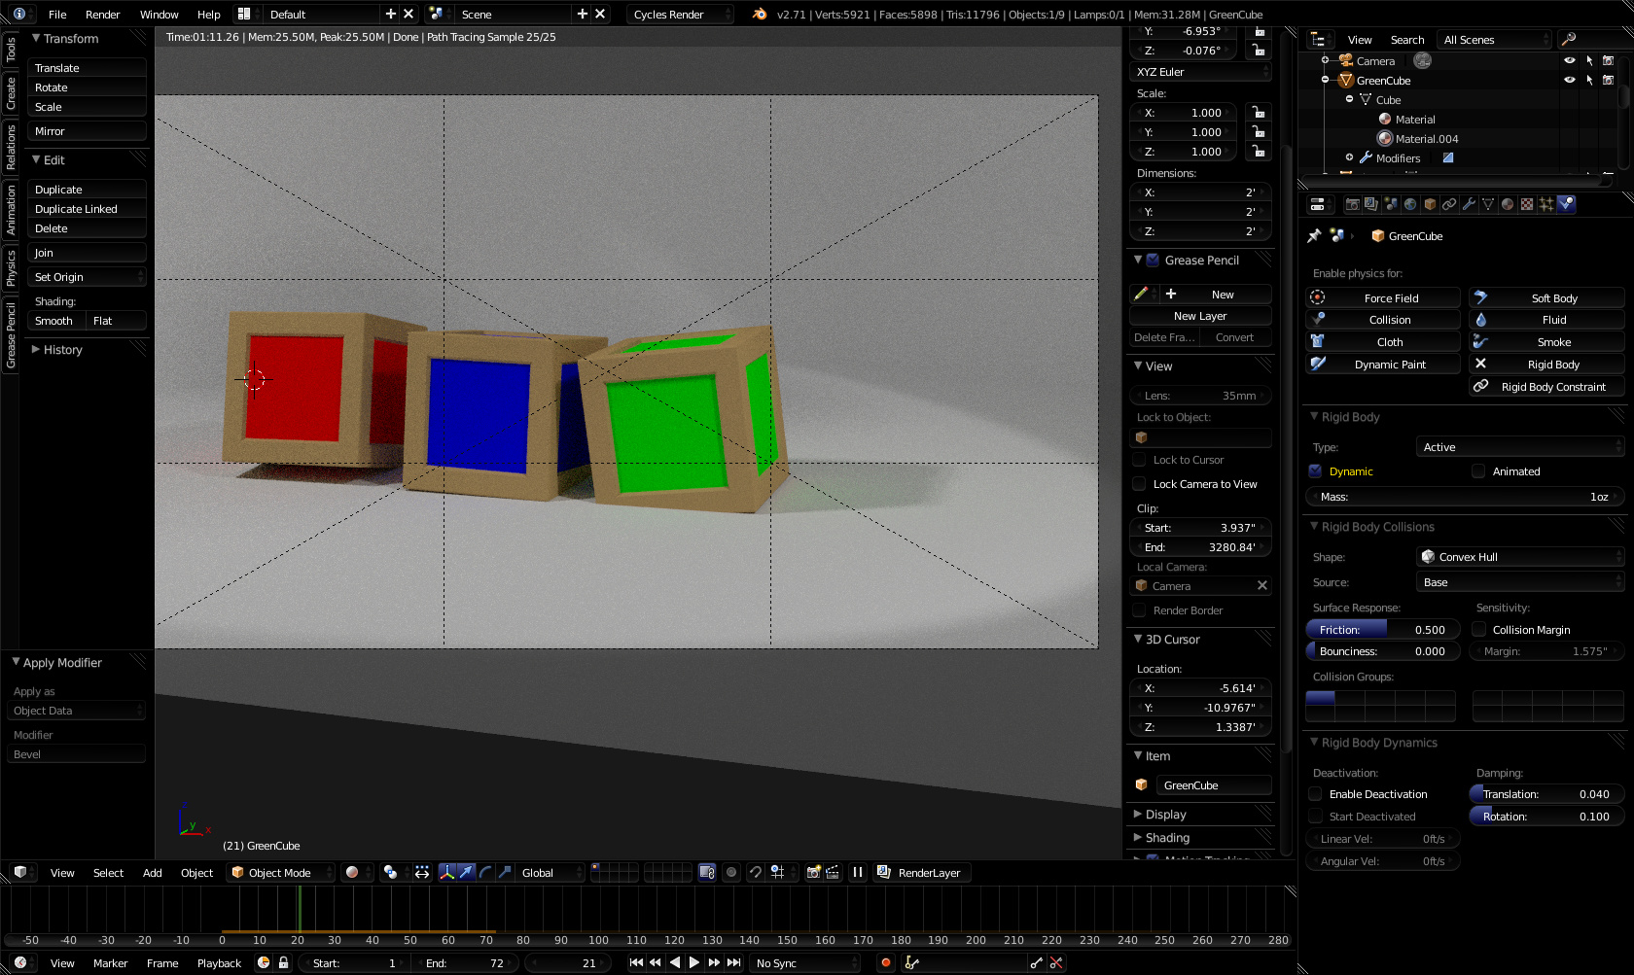Open the Scene properties tab
This screenshot has height=975, width=1634.
click(1391, 204)
